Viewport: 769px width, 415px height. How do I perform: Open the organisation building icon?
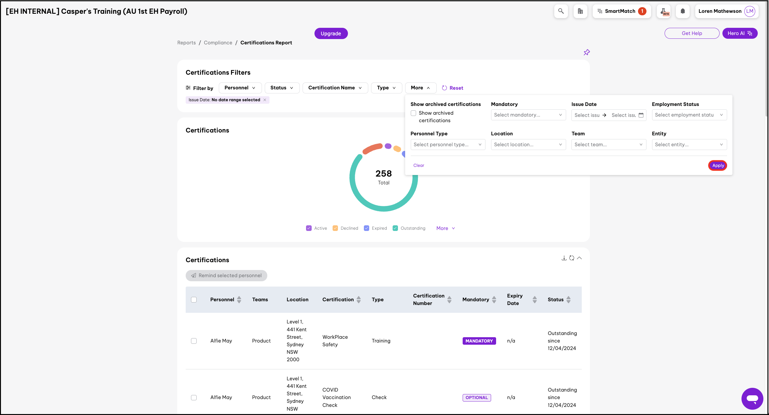(x=580, y=11)
